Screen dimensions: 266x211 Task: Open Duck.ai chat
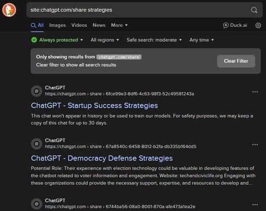click(x=235, y=25)
